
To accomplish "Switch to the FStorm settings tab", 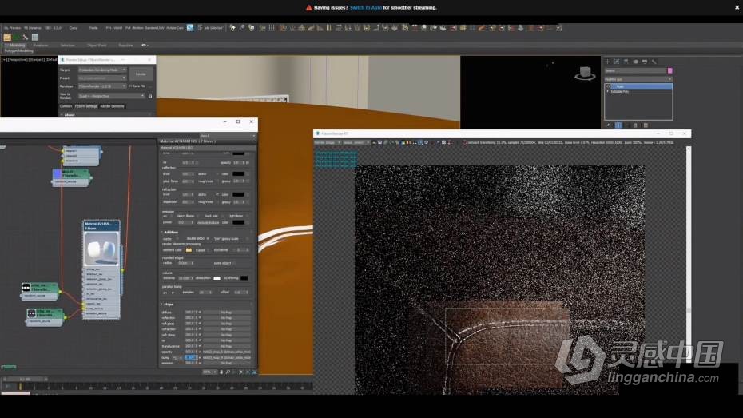I will point(86,106).
